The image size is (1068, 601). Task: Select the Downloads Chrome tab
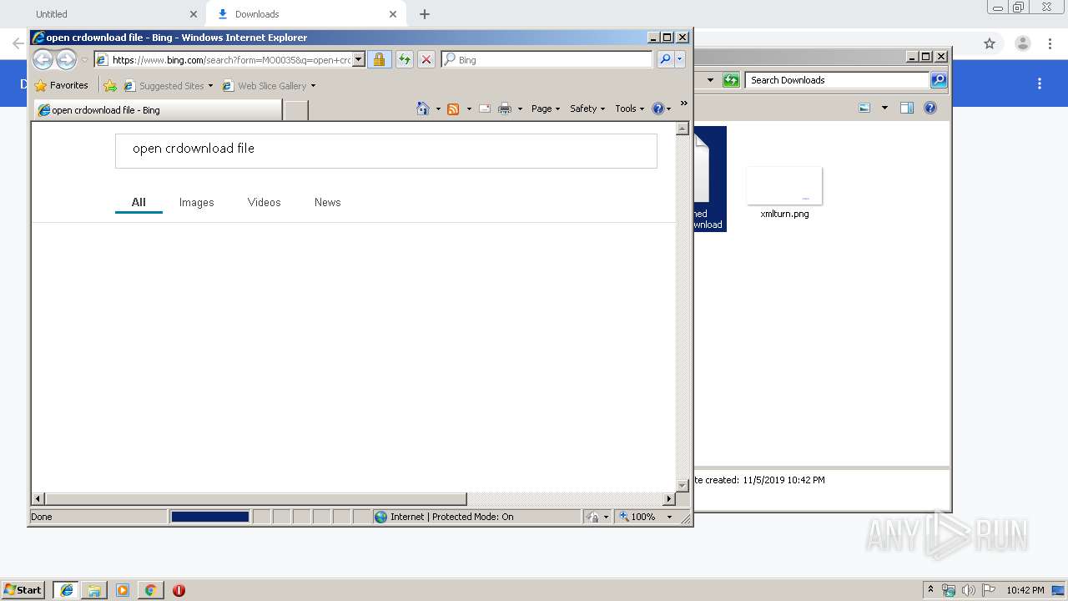[306, 14]
